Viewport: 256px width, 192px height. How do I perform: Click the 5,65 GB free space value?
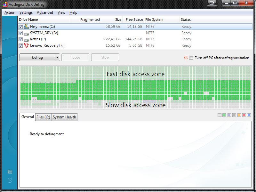coord(136,45)
